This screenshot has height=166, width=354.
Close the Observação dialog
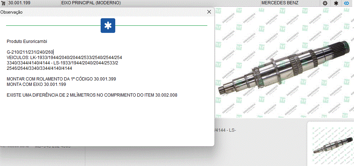coord(209,12)
